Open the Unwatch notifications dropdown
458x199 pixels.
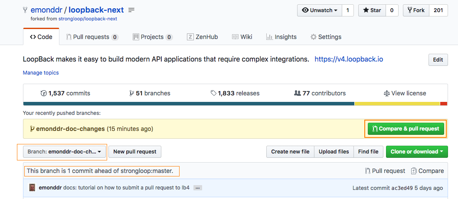320,10
